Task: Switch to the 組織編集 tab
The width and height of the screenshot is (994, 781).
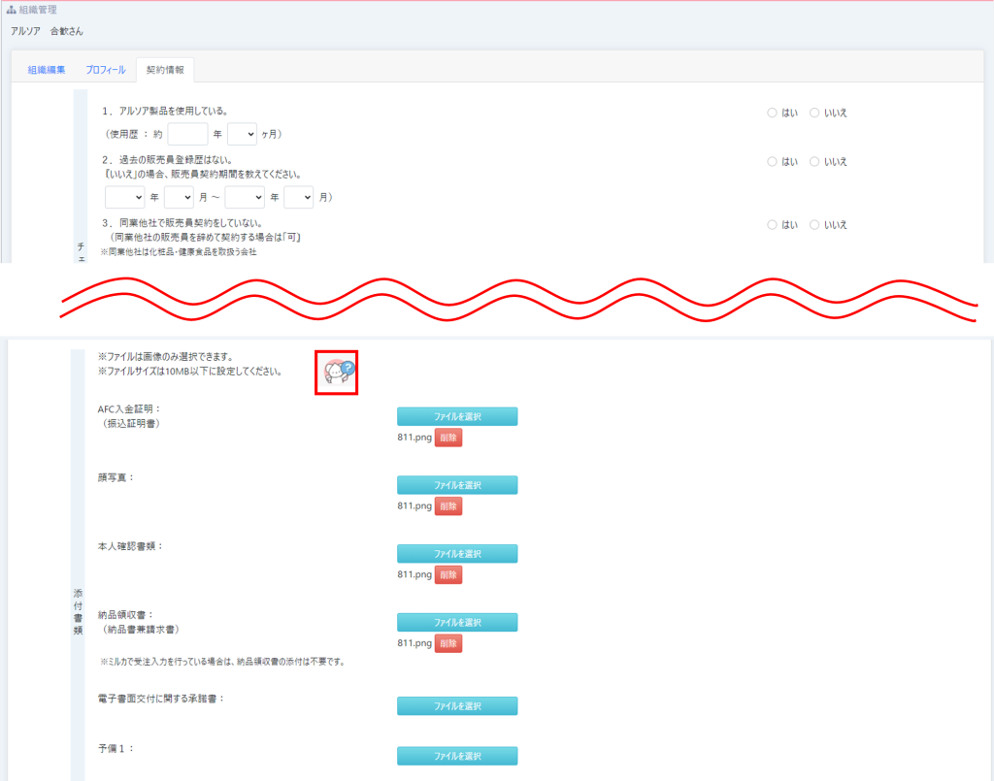Action: (47, 70)
